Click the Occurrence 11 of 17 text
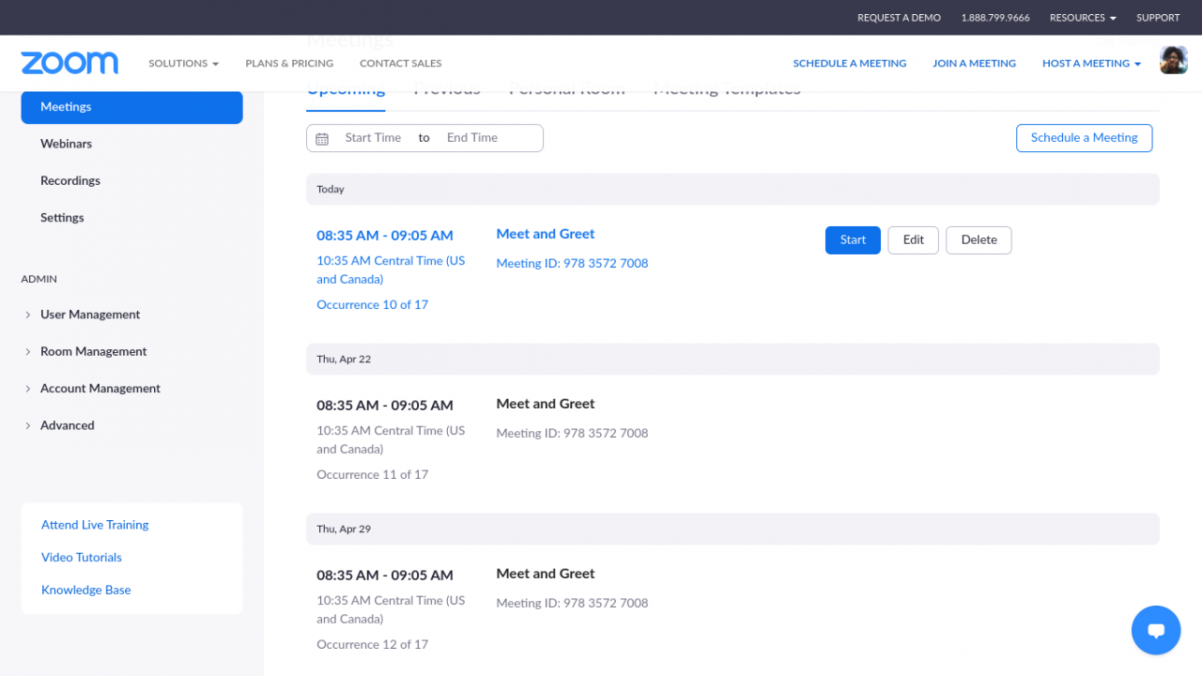This screenshot has height=676, width=1202. (372, 475)
